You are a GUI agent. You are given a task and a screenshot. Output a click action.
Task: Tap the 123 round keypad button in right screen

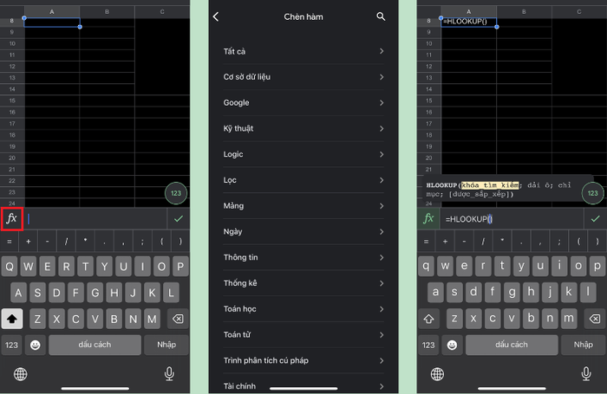point(593,193)
